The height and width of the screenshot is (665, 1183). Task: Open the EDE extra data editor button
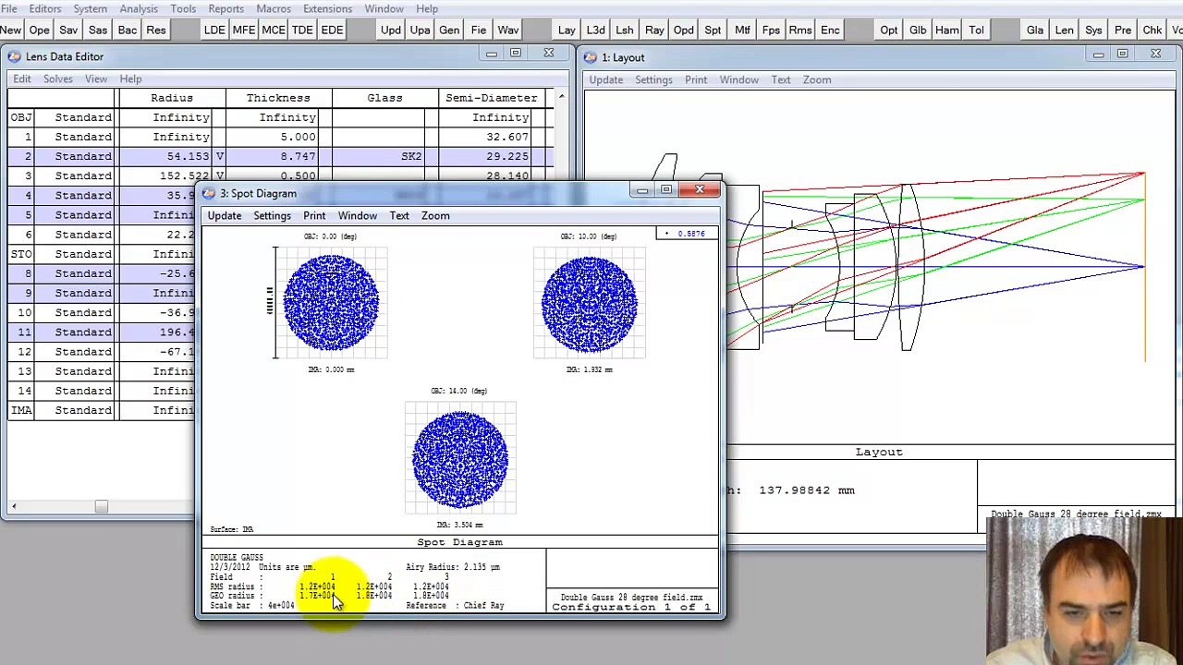[x=332, y=30]
